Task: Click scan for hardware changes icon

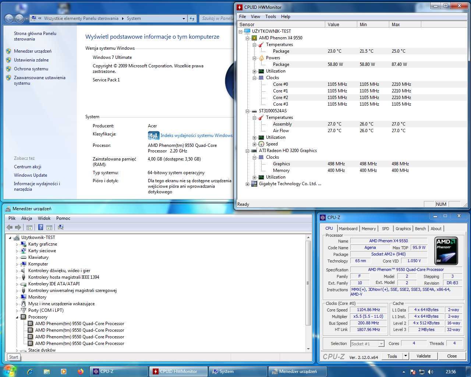Action: click(x=61, y=227)
